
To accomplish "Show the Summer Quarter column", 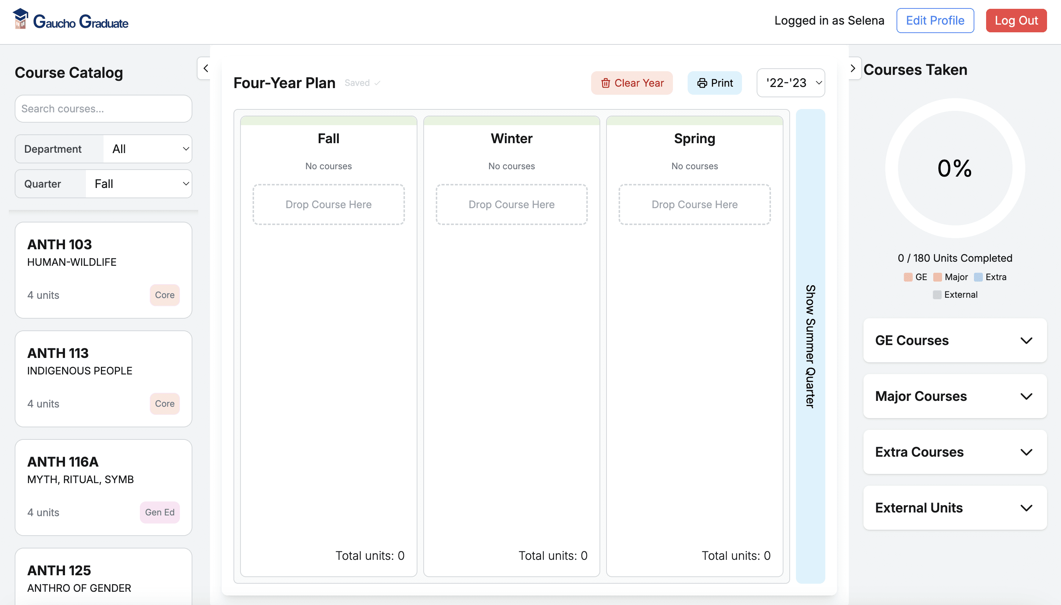I will 810,346.
